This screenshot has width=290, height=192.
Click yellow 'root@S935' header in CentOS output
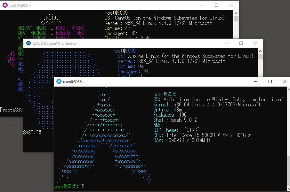(116, 13)
